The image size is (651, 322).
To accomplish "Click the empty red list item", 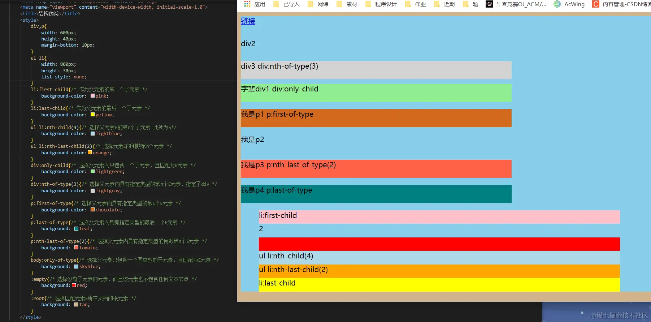I will click(439, 244).
